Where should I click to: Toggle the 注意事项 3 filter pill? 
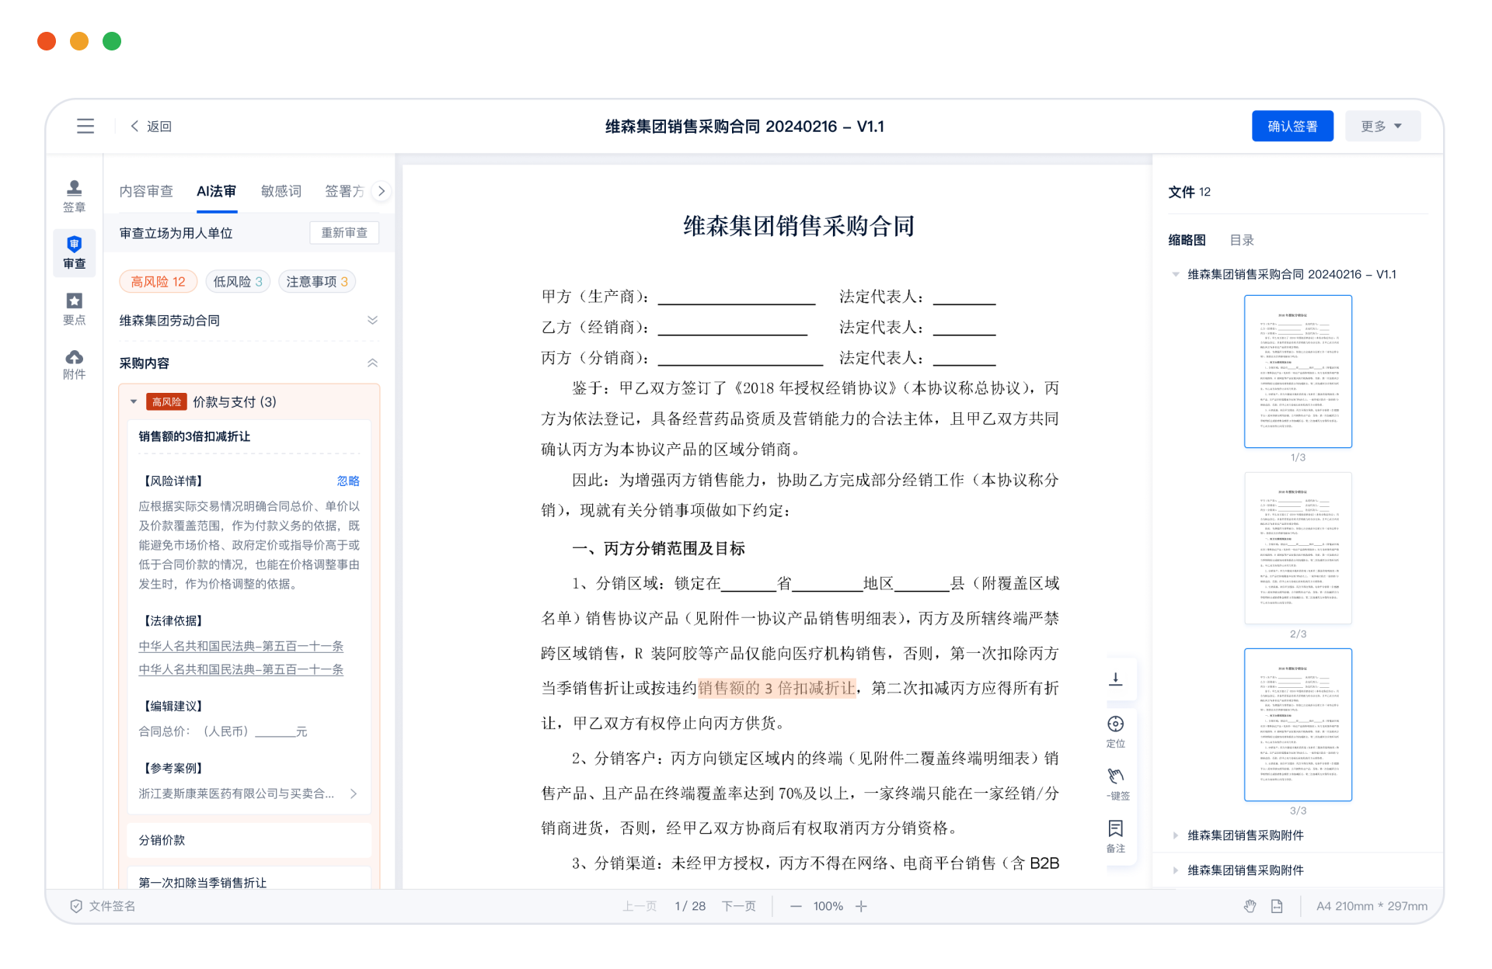point(317,281)
